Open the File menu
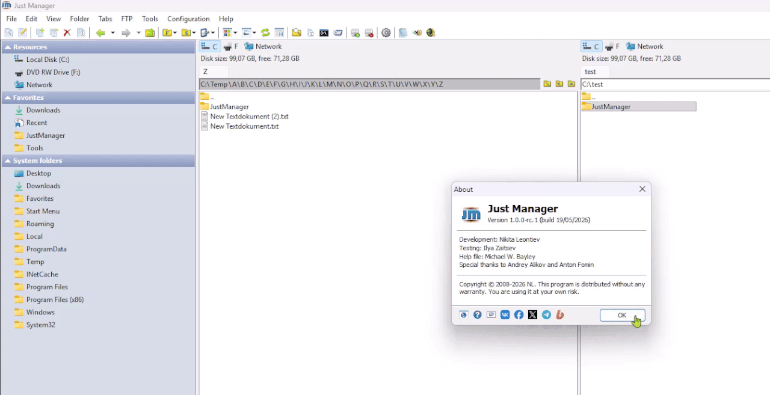 (x=11, y=19)
